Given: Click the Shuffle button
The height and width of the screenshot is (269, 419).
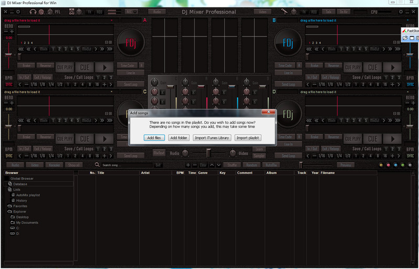Looking at the screenshot, I should point(232,165).
